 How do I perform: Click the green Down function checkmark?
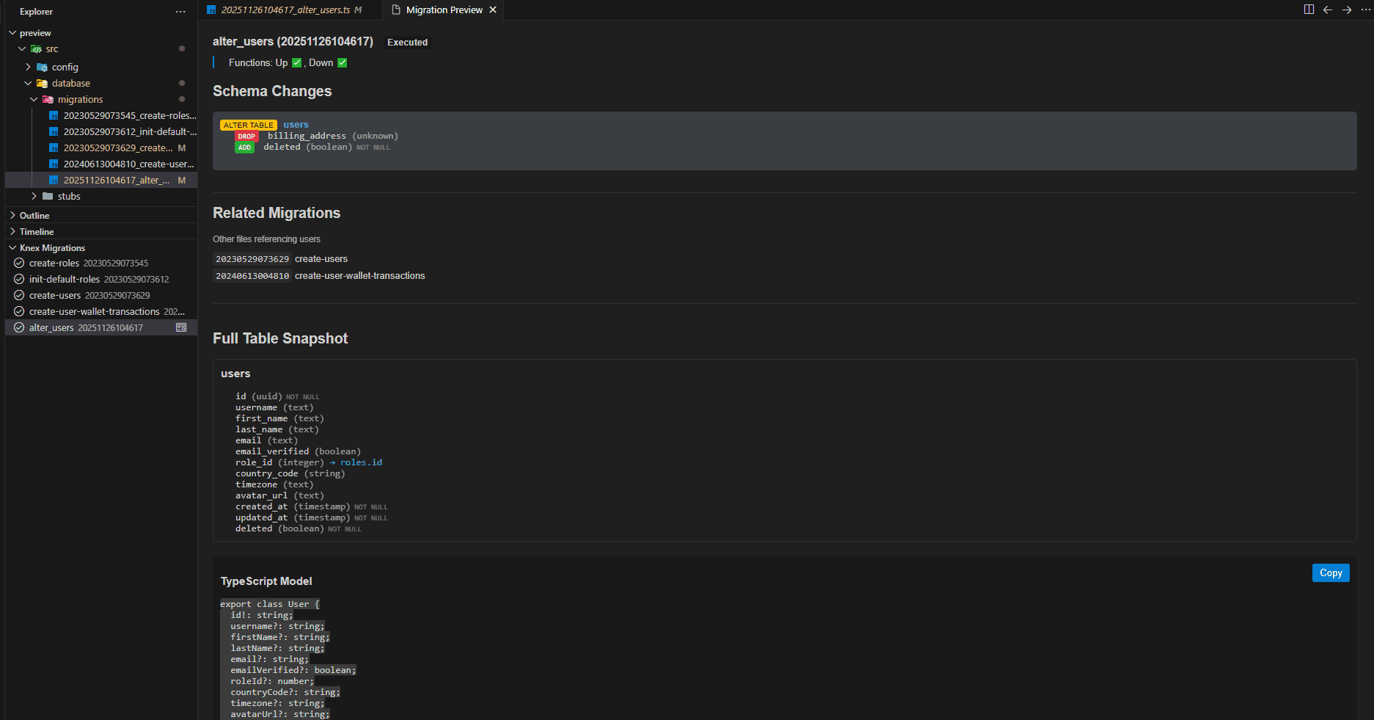343,63
